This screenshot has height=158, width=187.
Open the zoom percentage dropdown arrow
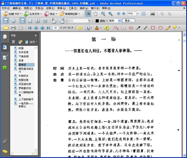click(138, 14)
